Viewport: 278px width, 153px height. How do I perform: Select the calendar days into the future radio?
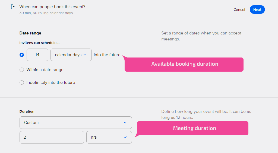click(22, 55)
